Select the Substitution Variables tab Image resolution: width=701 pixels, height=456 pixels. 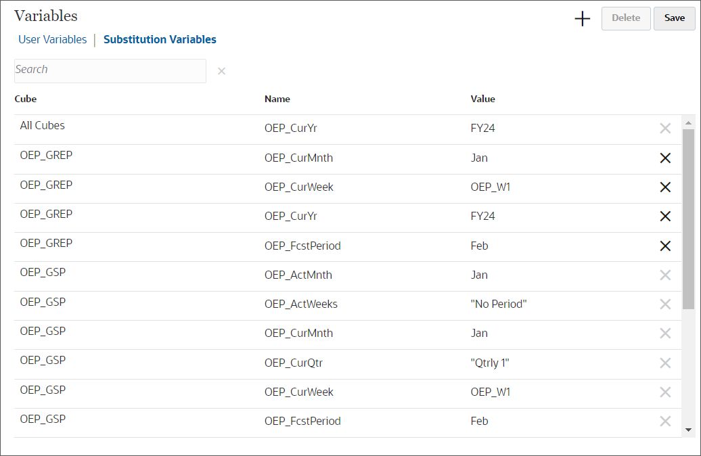pos(160,39)
